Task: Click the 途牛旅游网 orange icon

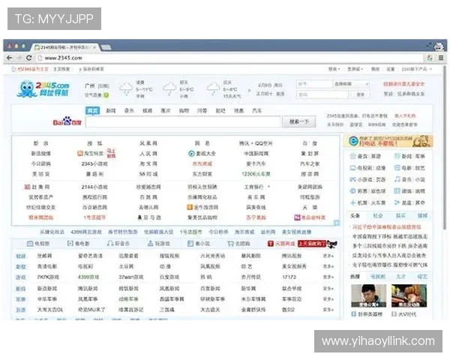Action: tap(190, 207)
